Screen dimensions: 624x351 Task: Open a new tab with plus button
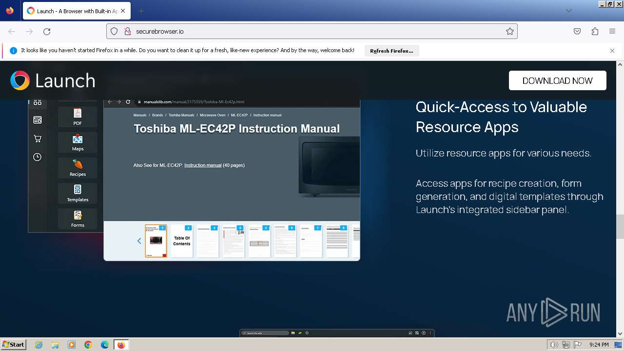[x=141, y=11]
